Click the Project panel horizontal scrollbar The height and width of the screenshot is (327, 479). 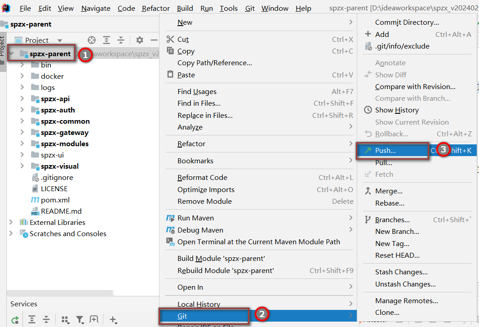pyautogui.click(x=60, y=293)
